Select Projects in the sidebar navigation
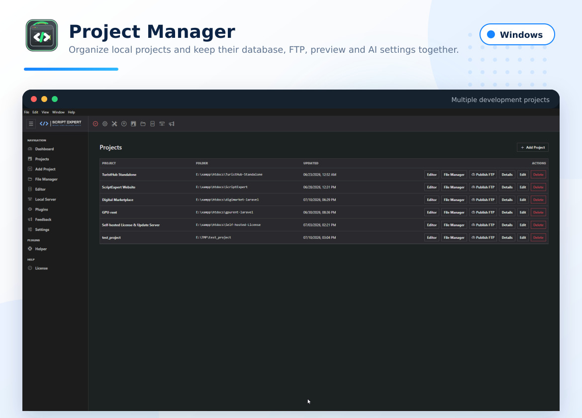 pos(42,159)
